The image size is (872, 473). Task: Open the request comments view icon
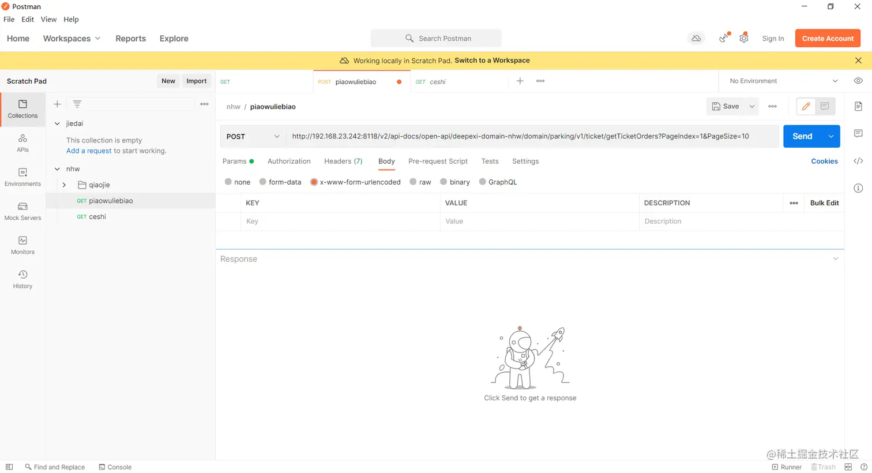(825, 106)
